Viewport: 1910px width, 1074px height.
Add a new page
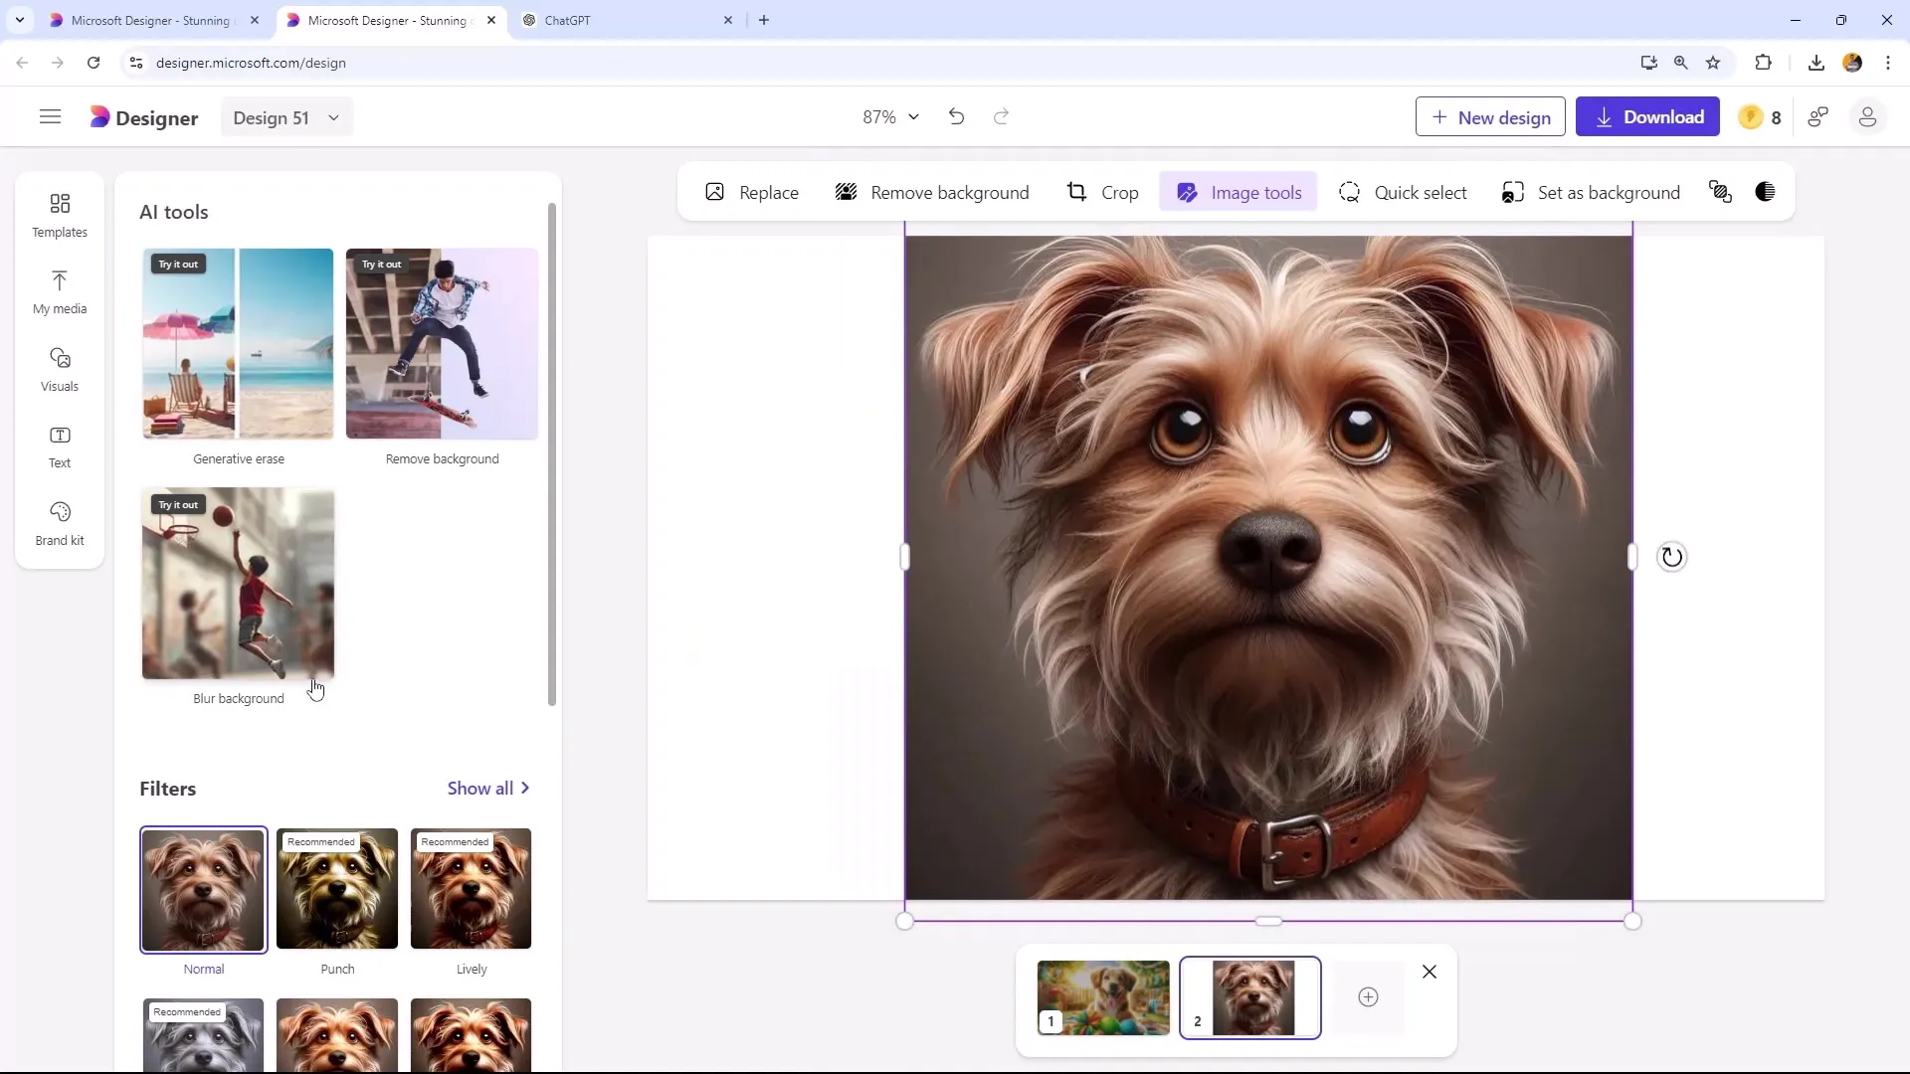pyautogui.click(x=1368, y=997)
